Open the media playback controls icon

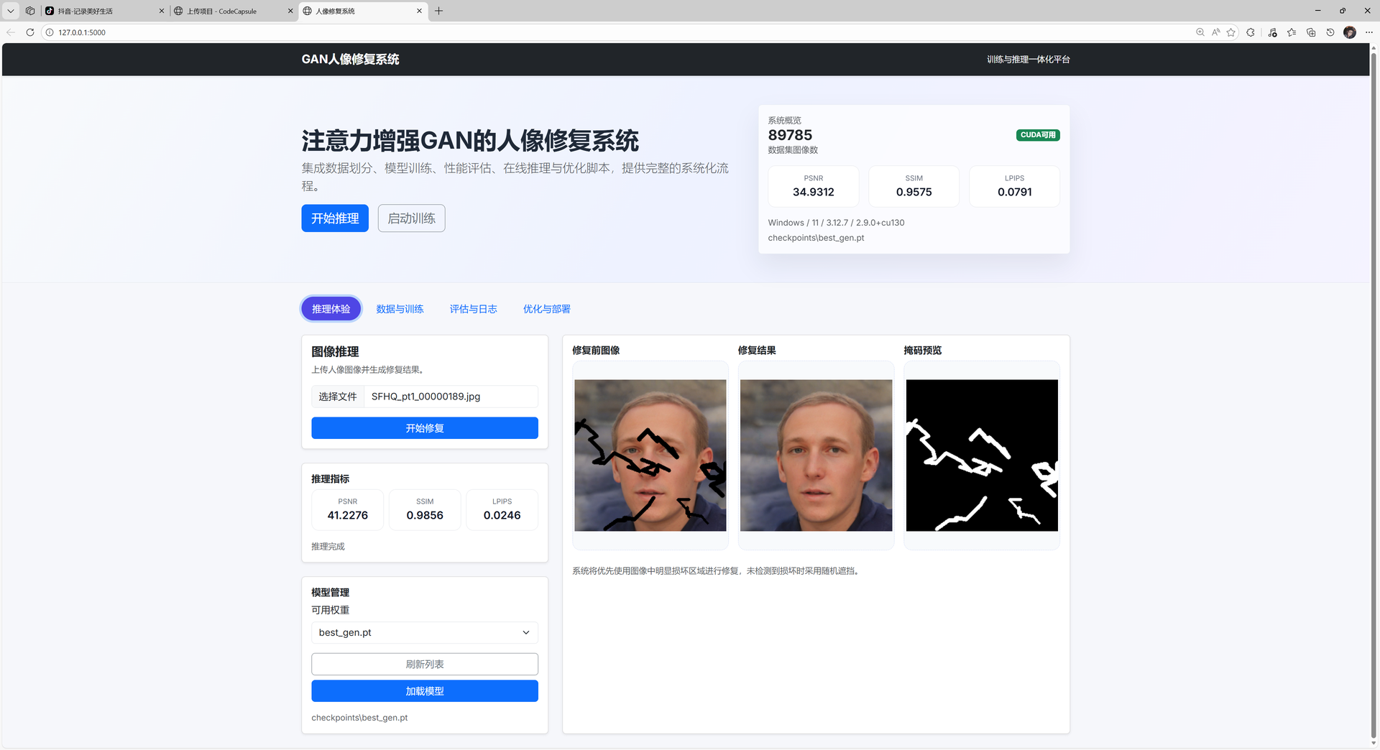(x=1272, y=32)
